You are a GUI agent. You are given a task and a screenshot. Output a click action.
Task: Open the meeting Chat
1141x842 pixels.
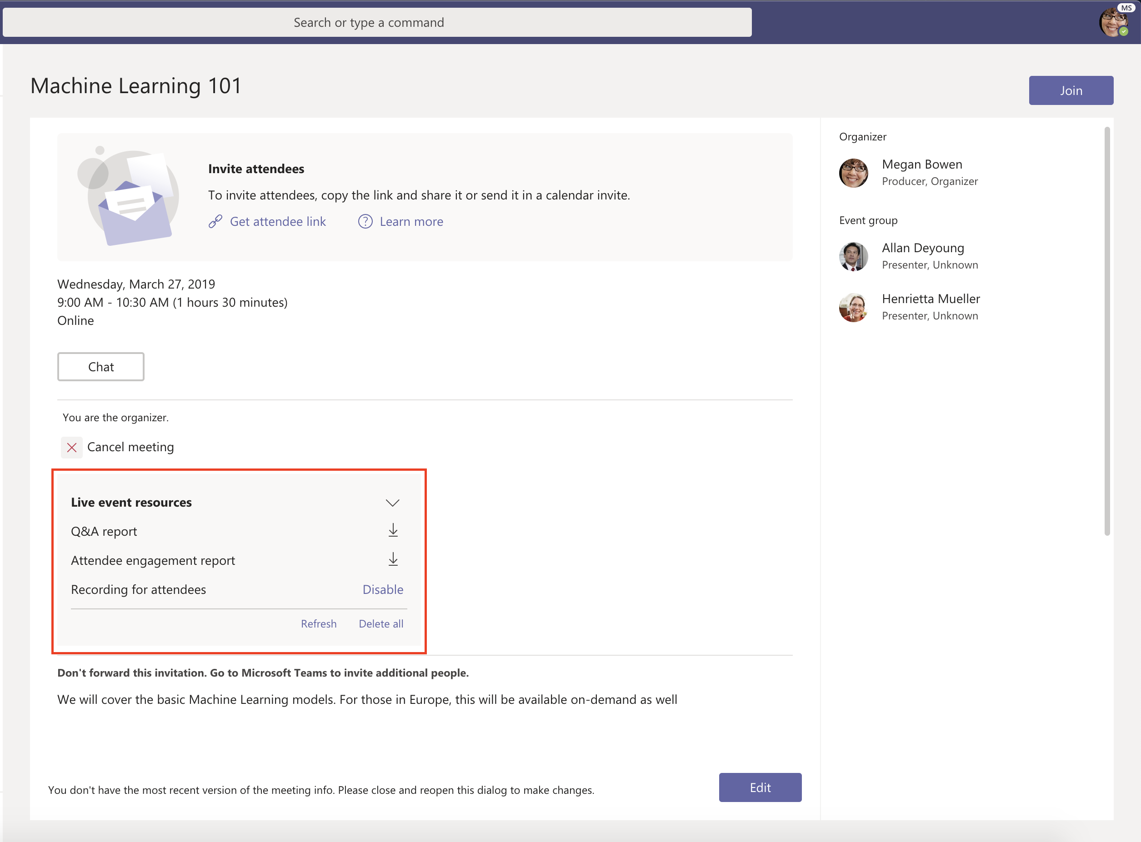click(x=100, y=366)
